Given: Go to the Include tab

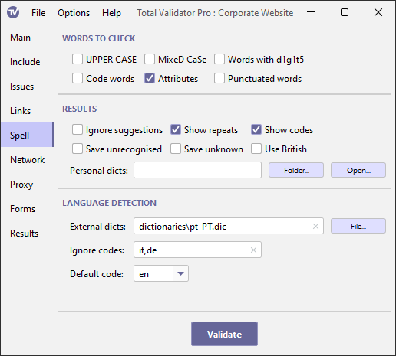Looking at the screenshot, I should [28, 62].
